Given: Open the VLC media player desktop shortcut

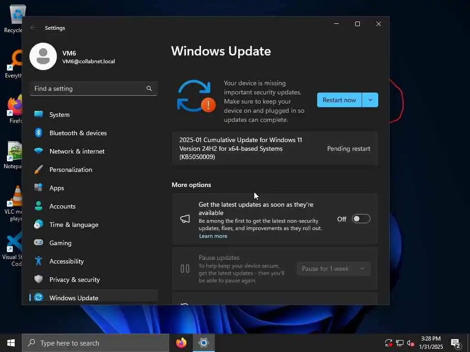Looking at the screenshot, I should pos(13,203).
